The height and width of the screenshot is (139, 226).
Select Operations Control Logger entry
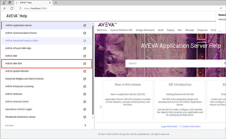point(46,109)
